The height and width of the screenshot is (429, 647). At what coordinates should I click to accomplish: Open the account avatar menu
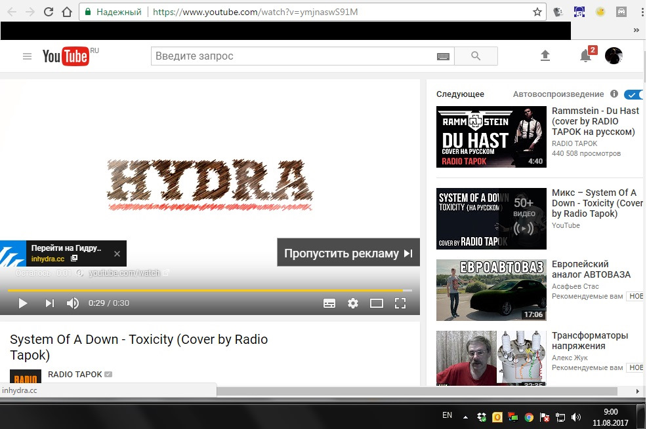point(614,56)
